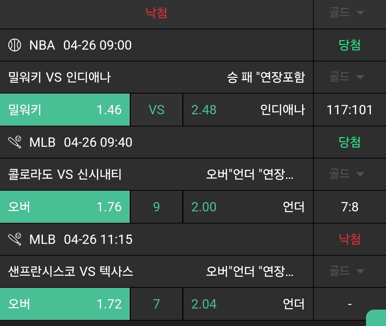Select the 인디애나 2.48 odds option

click(x=248, y=110)
